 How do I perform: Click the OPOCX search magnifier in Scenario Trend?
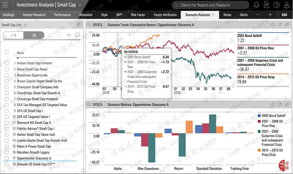click(x=89, y=25)
